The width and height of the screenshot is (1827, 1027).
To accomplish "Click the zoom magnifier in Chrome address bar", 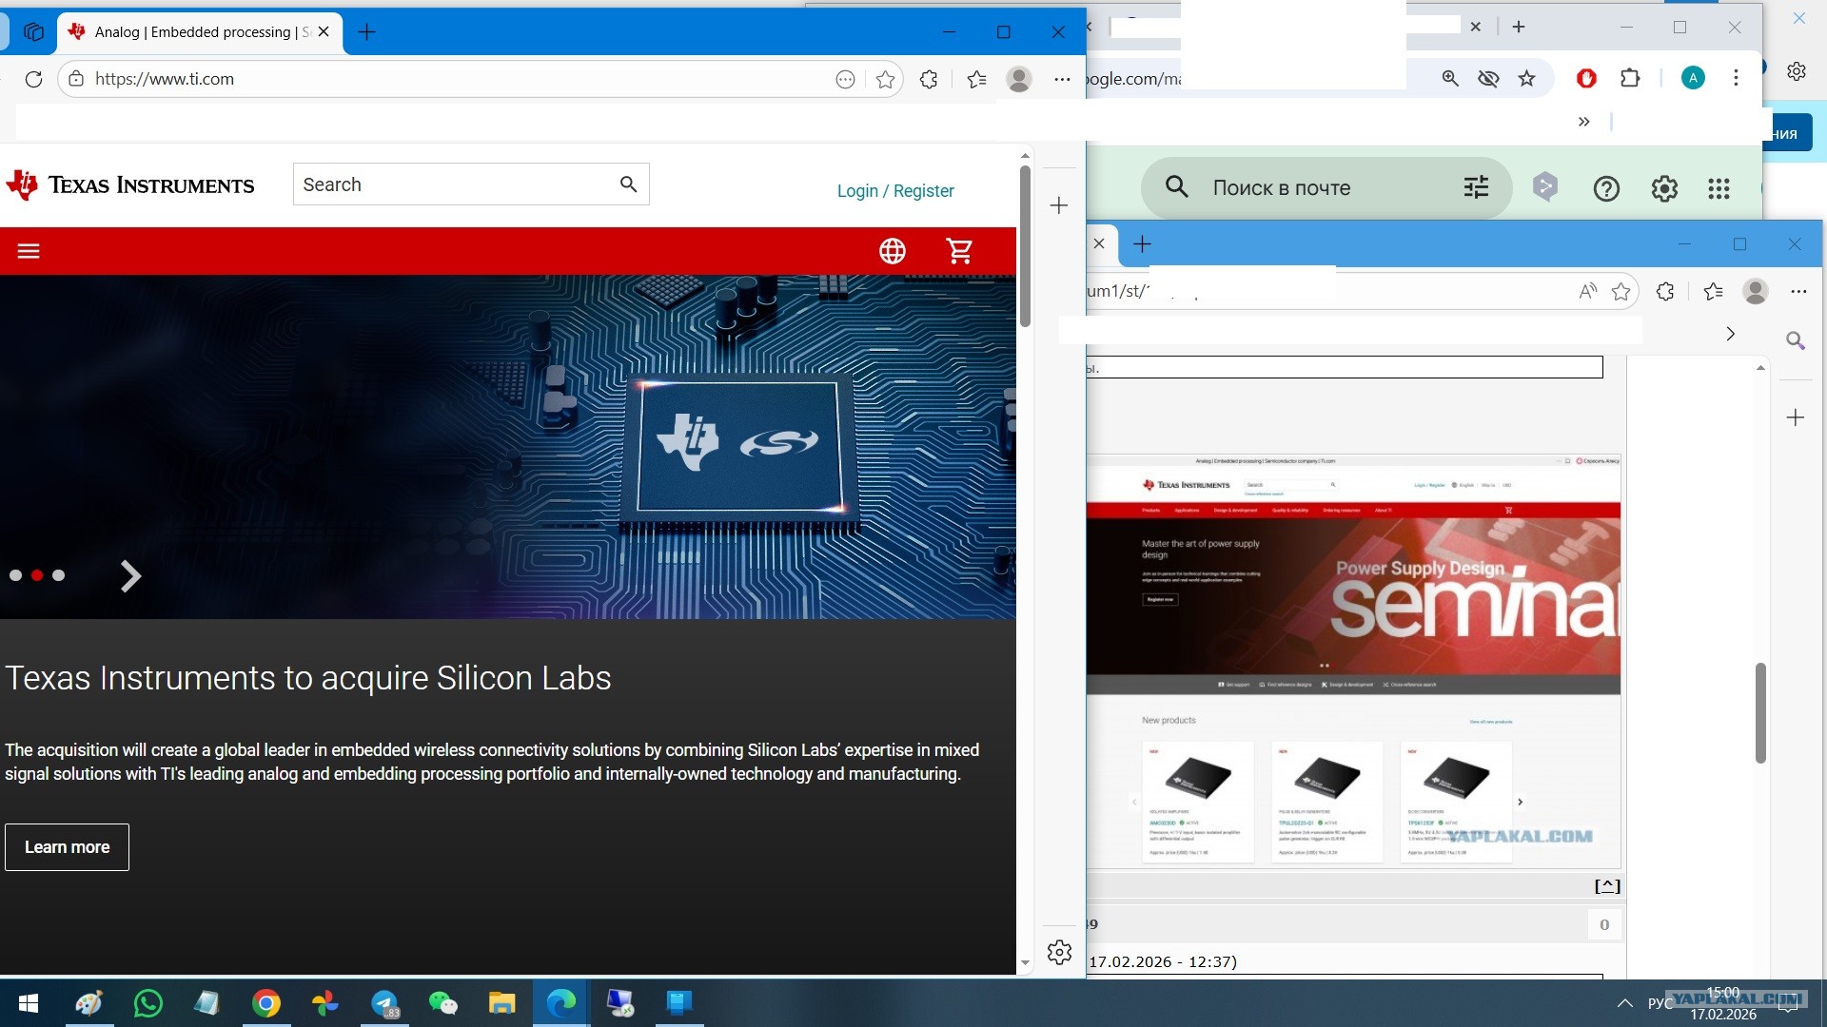I will tap(1450, 79).
